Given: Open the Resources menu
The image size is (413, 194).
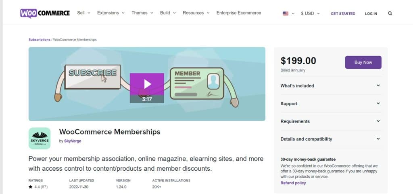Looking at the screenshot, I should pyautogui.click(x=196, y=13).
